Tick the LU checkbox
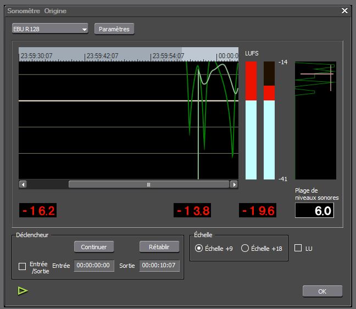Viewport: 356px width, 309px height. tap(298, 248)
